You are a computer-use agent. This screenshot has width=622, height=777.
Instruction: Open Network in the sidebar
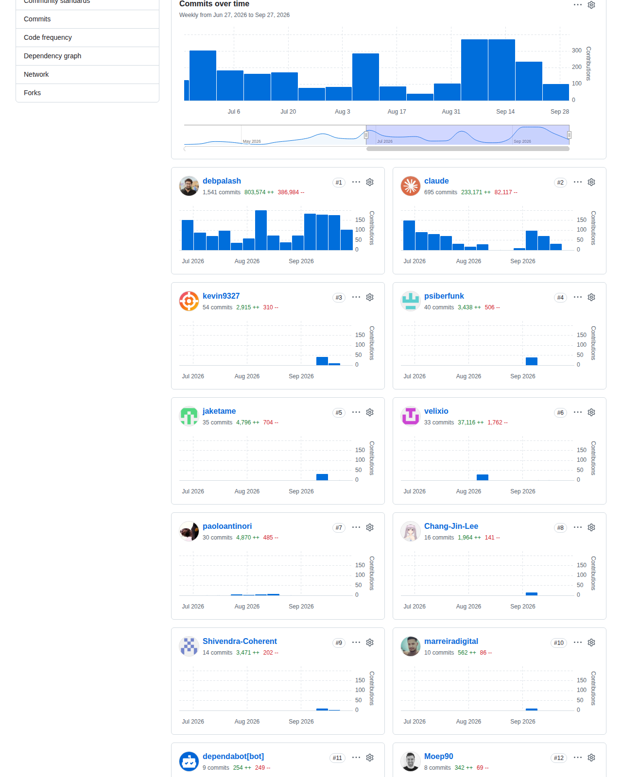(x=87, y=74)
